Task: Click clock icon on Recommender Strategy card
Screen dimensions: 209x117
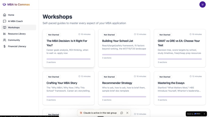Action: 135,76
